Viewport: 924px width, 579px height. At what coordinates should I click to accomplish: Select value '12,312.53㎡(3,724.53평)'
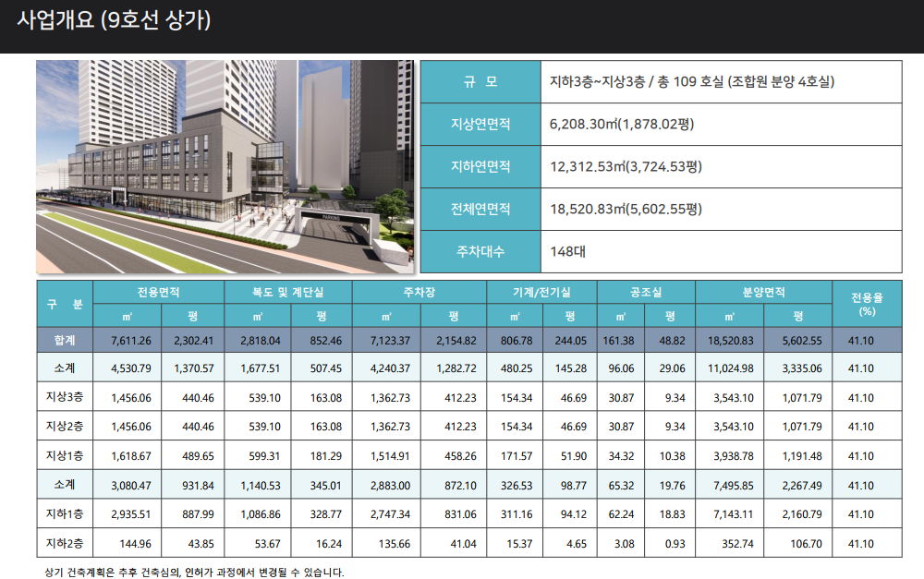click(x=626, y=167)
